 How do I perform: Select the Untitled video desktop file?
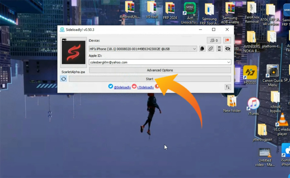(265, 157)
